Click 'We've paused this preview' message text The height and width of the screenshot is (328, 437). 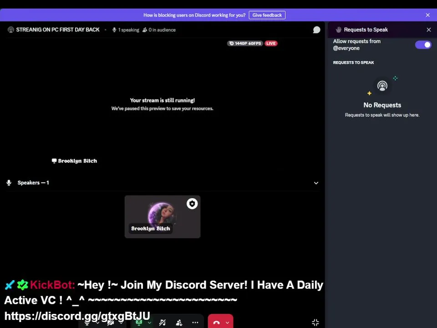point(162,108)
